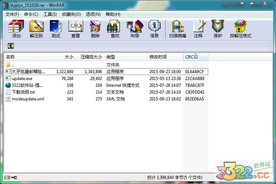The image size is (276, 184).
Task: Select the update.exe file name
Action: tap(22, 78)
